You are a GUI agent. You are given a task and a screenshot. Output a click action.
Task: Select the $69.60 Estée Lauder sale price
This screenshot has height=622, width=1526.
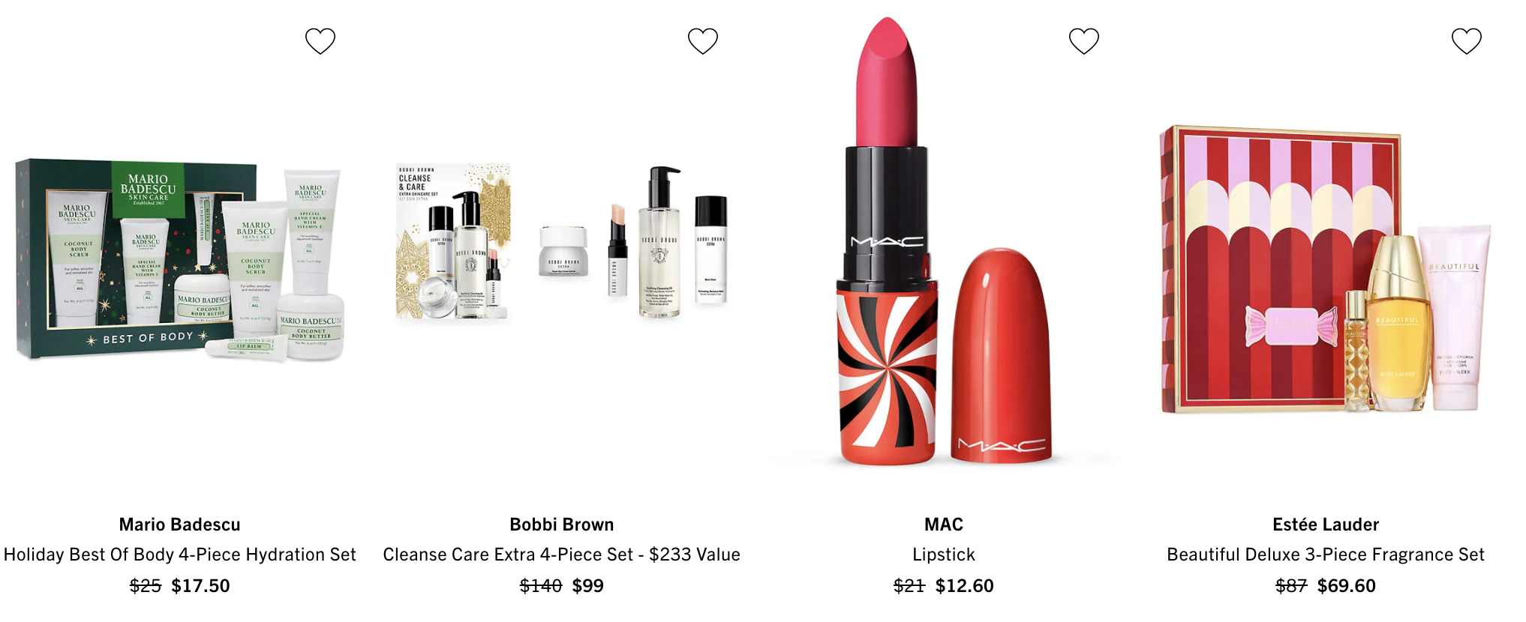pyautogui.click(x=1347, y=586)
